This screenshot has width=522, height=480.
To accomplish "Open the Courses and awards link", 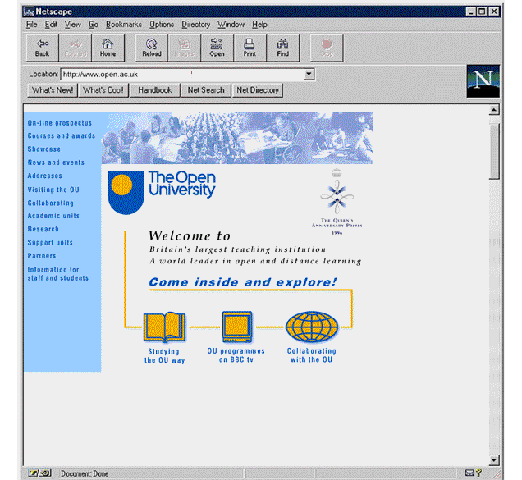I will (61, 136).
